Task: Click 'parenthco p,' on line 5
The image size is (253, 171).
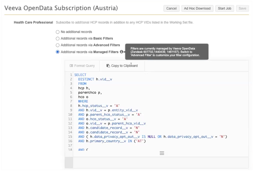Action: (90, 92)
